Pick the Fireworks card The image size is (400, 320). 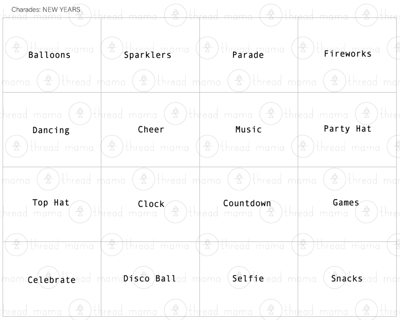(348, 54)
